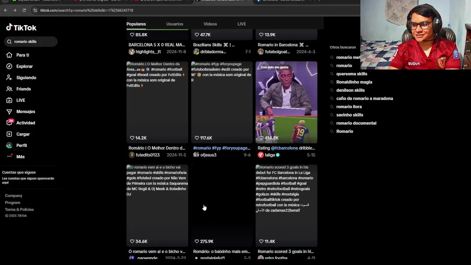Viewport: 471px width, 265px height.
Task: Search suggestion romario llora
Action: pyautogui.click(x=349, y=107)
